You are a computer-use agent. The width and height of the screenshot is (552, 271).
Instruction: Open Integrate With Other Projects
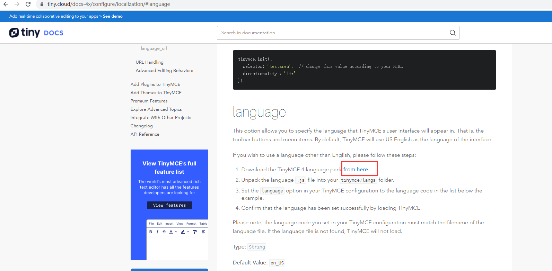[161, 118]
